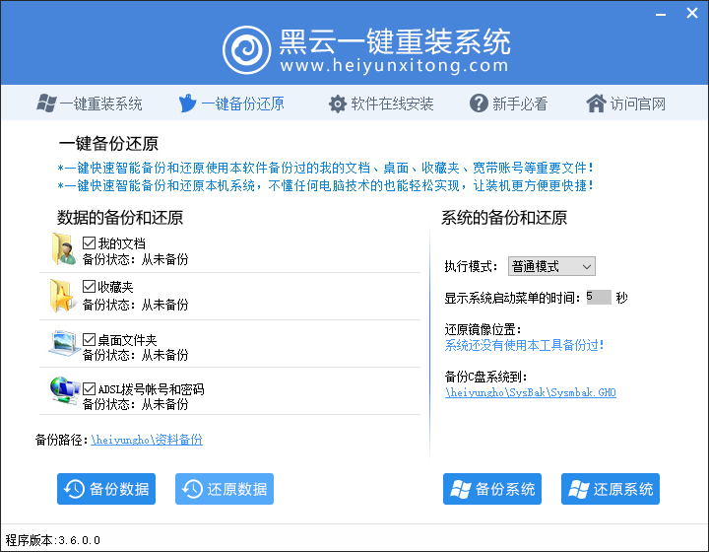Click 备份状态 text under 桌面文件夹

tap(136, 355)
